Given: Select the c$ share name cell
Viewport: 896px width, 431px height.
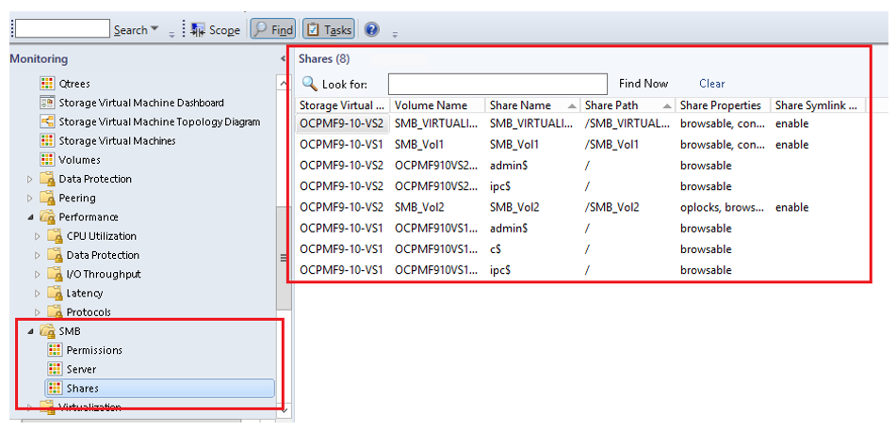Looking at the screenshot, I should click(x=496, y=249).
